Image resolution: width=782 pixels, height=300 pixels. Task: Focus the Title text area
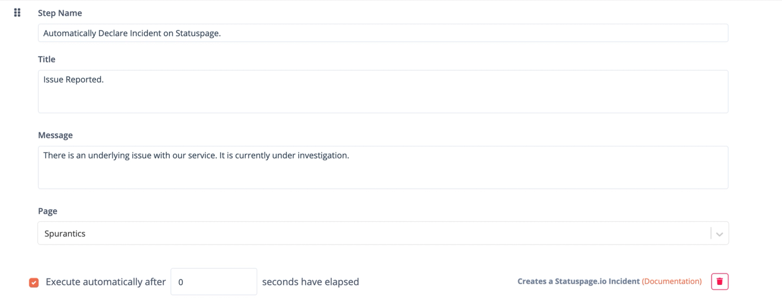[383, 91]
